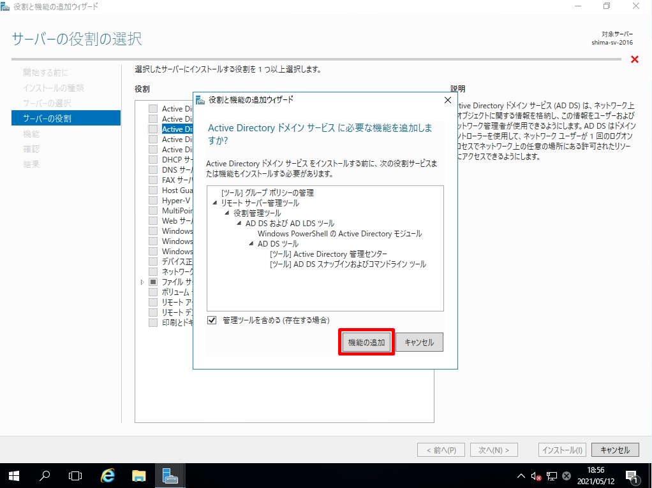Check the Hyper-V role checkbox
Screen dimensions: 652x488
point(154,200)
